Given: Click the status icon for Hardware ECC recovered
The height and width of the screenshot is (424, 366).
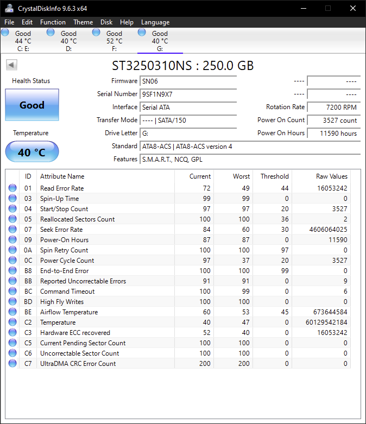Looking at the screenshot, I should point(12,332).
